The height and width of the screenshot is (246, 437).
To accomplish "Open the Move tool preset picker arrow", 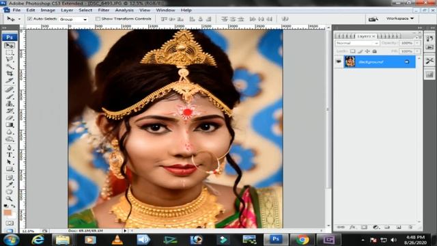I will click(19, 19).
